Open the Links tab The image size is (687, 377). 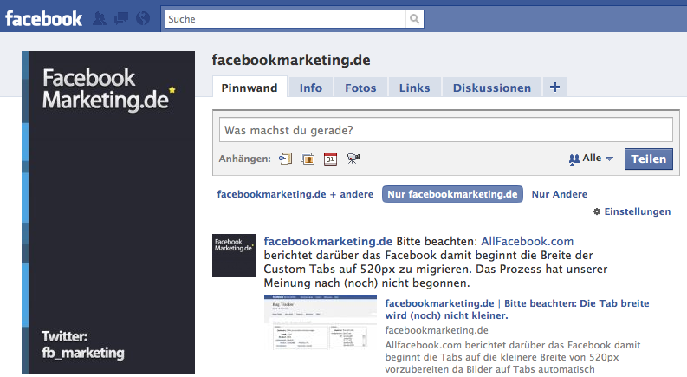click(414, 88)
